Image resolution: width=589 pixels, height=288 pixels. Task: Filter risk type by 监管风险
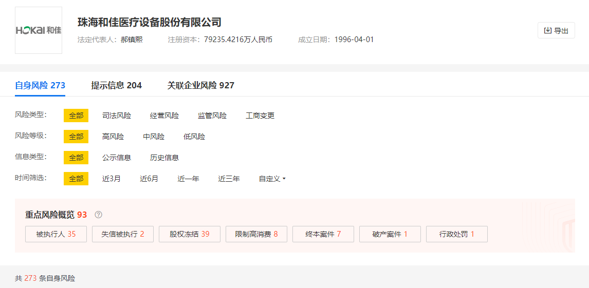[x=212, y=116]
